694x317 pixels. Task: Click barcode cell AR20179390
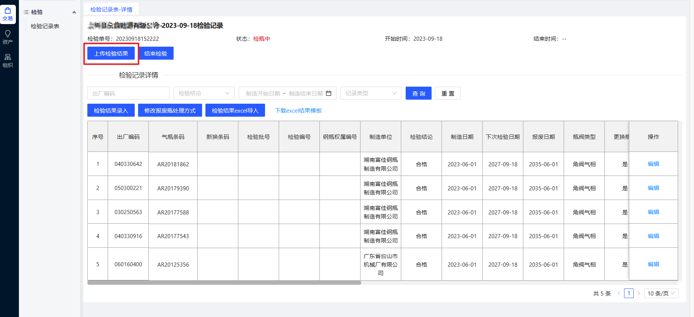[173, 188]
